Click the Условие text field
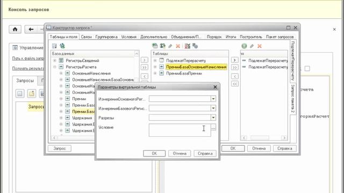 (x=180, y=130)
